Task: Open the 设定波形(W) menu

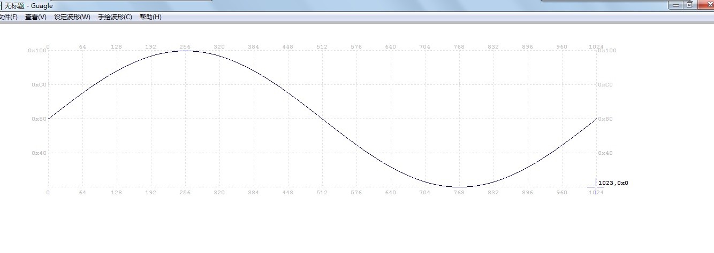Action: click(72, 17)
